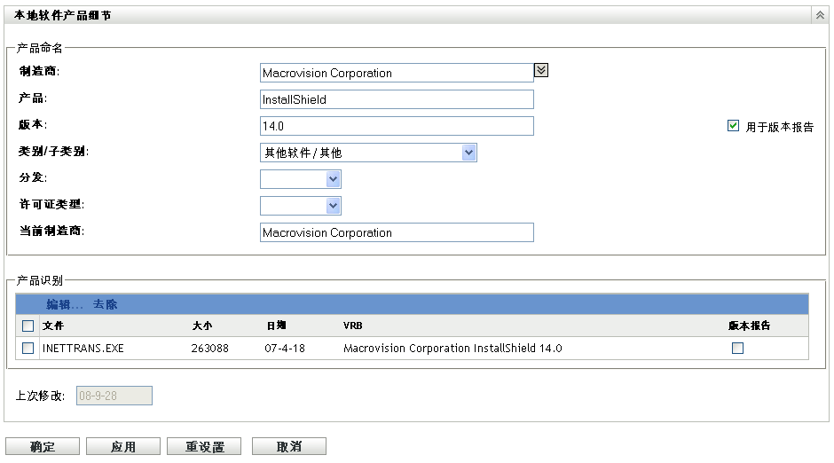Click the 制造商 Macrovision Corporation input field

(397, 73)
